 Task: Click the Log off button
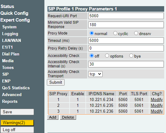pos(17,130)
